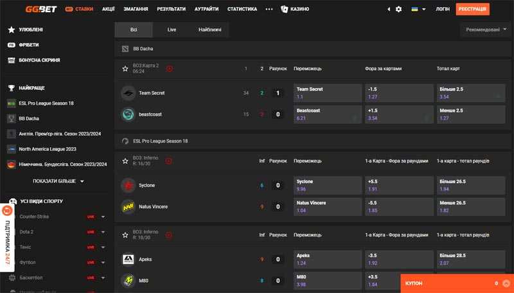Click the basketball sport icon in sidebar
Image resolution: width=514 pixels, height=293 pixels.
(x=12, y=278)
